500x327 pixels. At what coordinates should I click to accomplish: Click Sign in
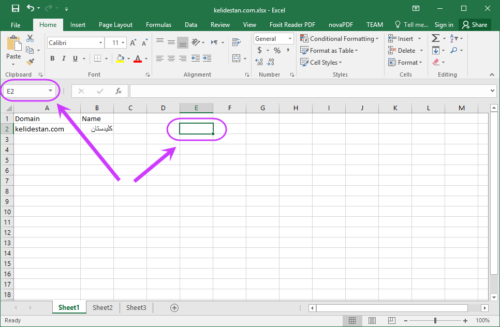[x=444, y=25]
